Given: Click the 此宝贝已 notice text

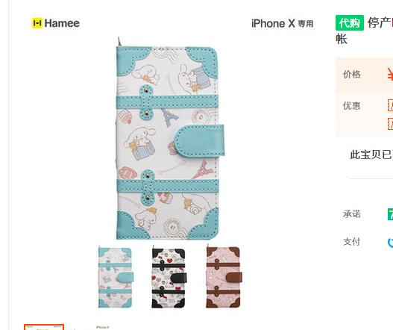Looking at the screenshot, I should 371,155.
